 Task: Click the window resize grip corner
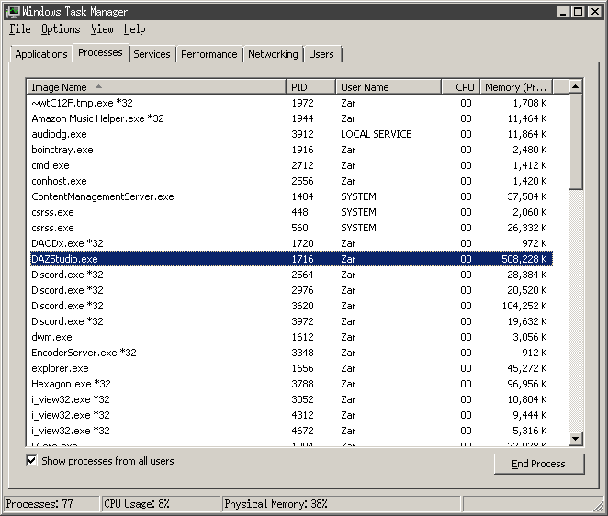click(598, 506)
